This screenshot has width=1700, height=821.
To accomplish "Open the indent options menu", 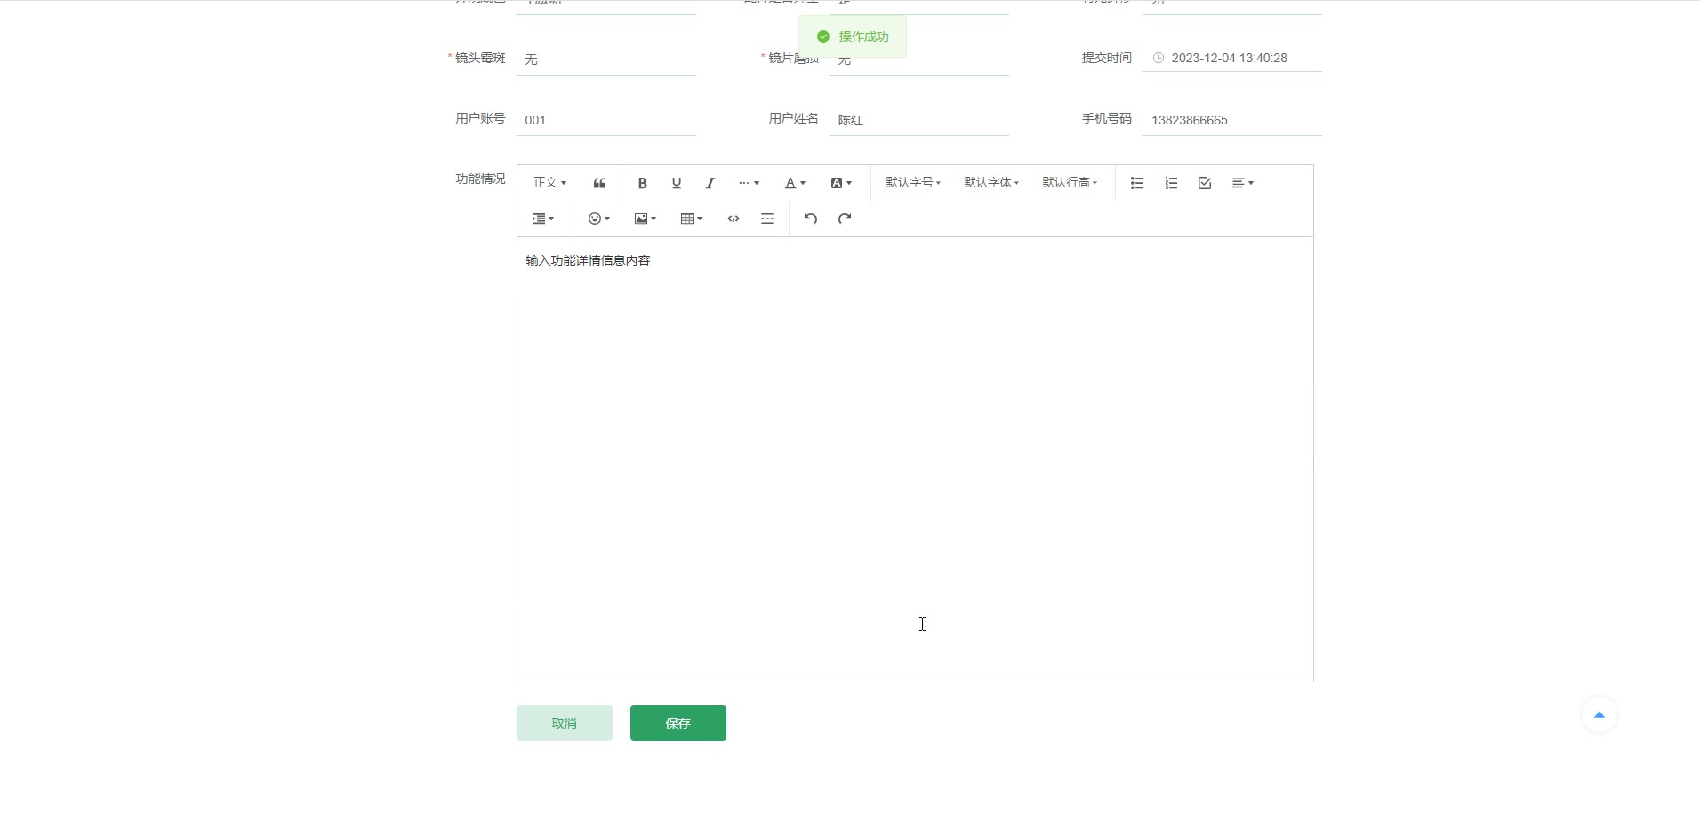I will [543, 219].
